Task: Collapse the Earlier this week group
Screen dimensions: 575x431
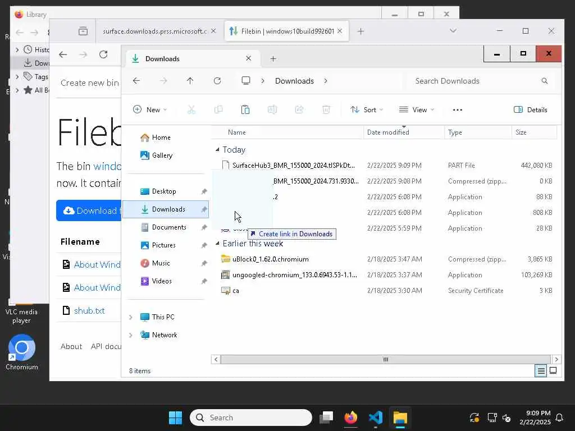Action: coord(217,244)
